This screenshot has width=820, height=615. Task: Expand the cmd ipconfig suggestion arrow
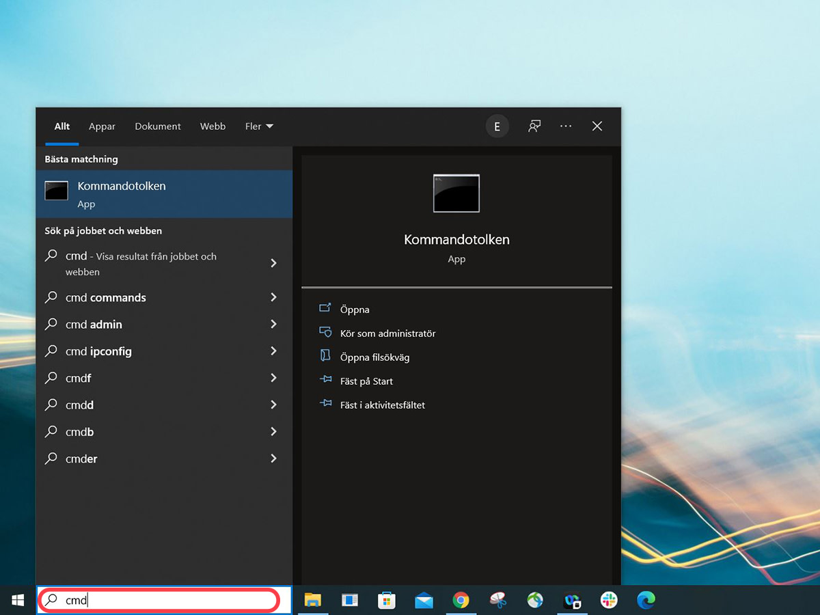(273, 351)
